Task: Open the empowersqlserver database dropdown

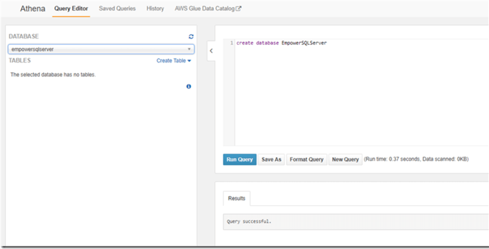Action: tap(101, 49)
